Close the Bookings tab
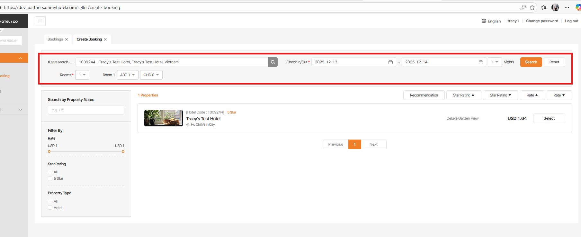Screen dimensions: 581x237 pyautogui.click(x=67, y=39)
